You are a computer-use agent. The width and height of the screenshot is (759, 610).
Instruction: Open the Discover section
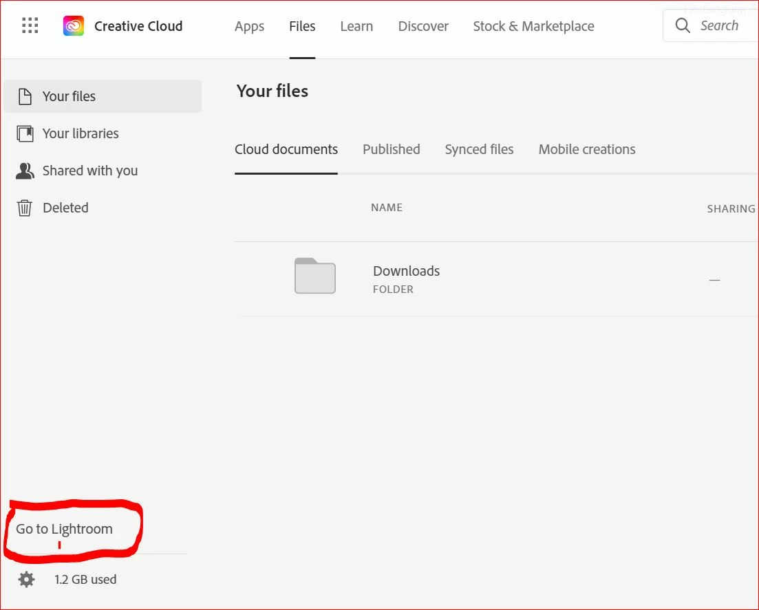(x=423, y=26)
